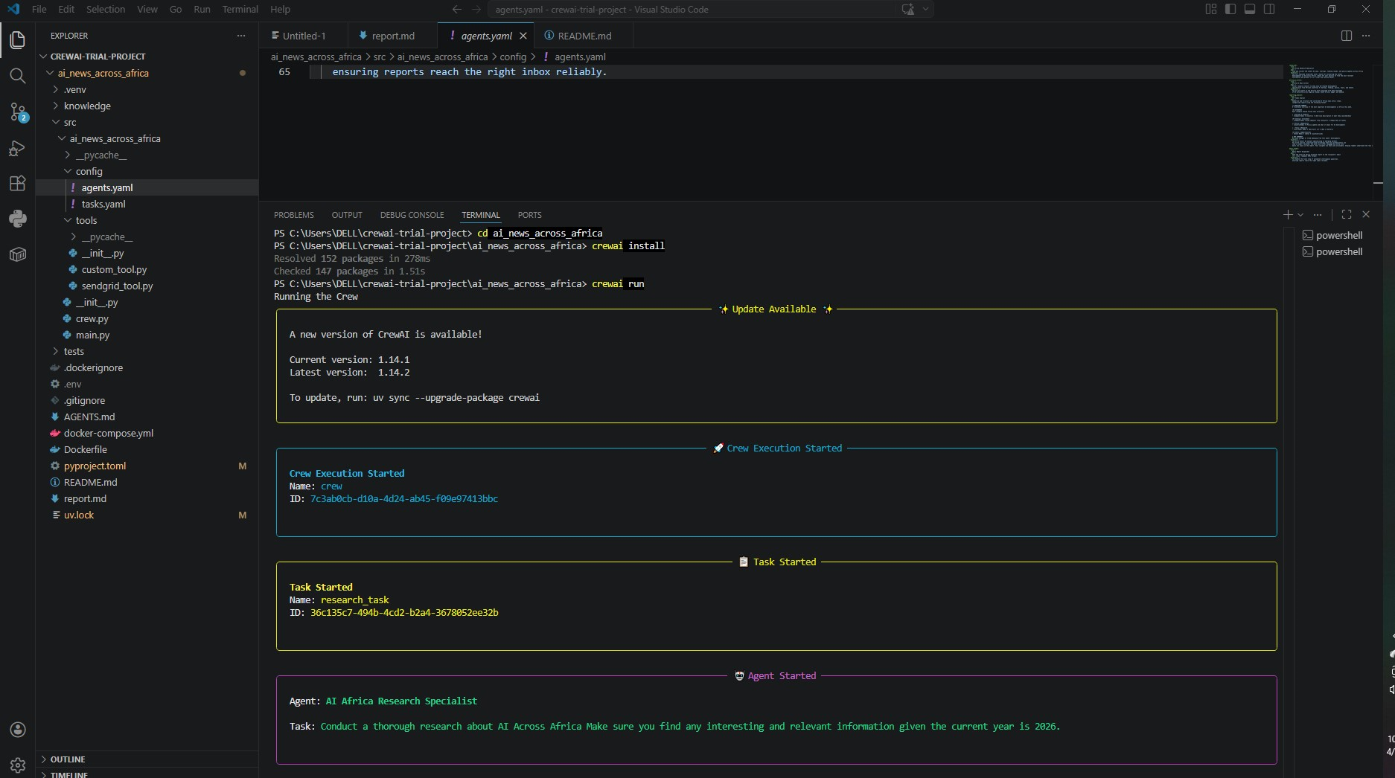This screenshot has height=778, width=1395.
Task: Open the Python extension view
Action: (17, 219)
